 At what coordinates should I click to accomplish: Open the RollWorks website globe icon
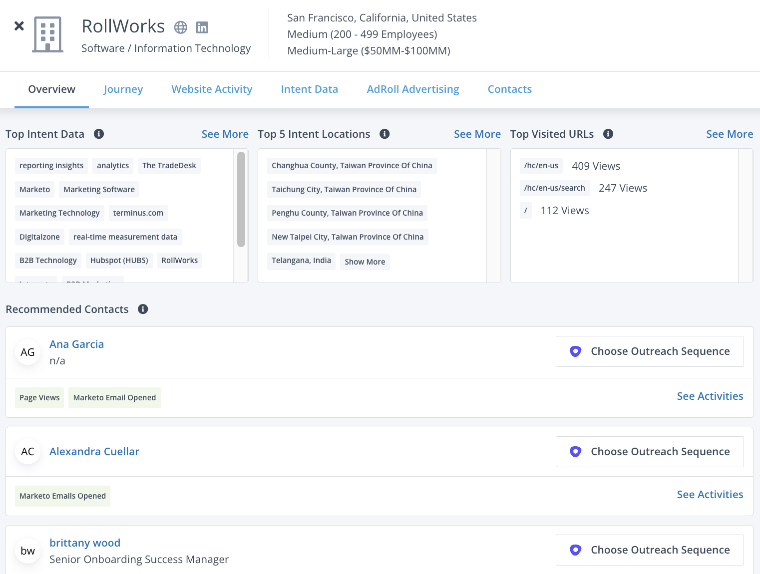click(x=181, y=27)
